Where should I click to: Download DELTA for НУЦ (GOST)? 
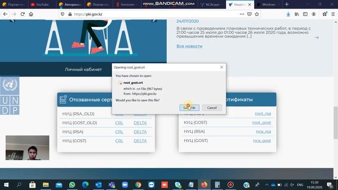coord(140,141)
